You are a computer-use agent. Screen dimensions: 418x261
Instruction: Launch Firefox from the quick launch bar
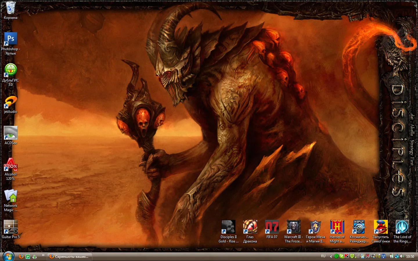coord(21,256)
